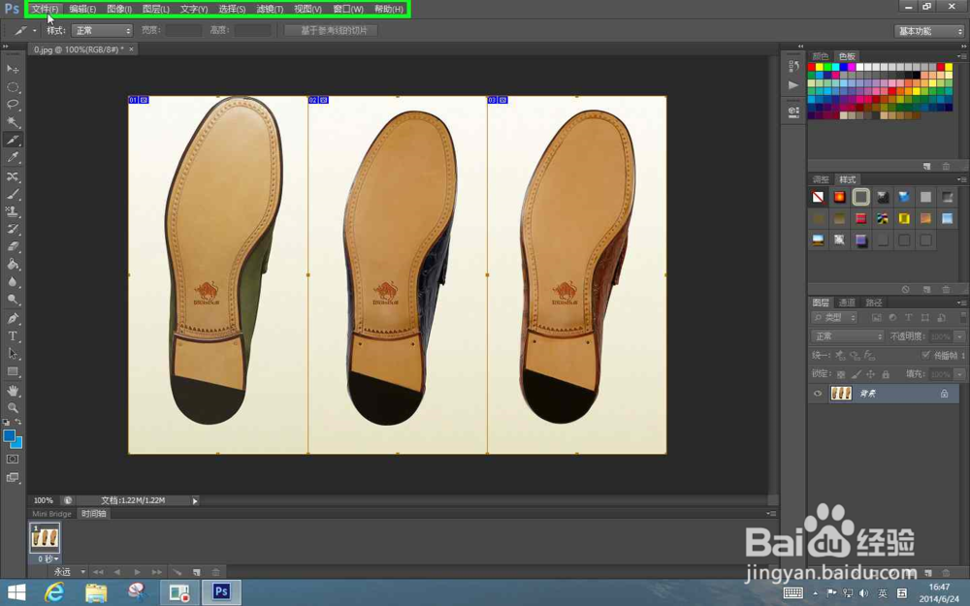Switch to the 通道 channels tab
Image resolution: width=970 pixels, height=606 pixels.
[x=846, y=303]
